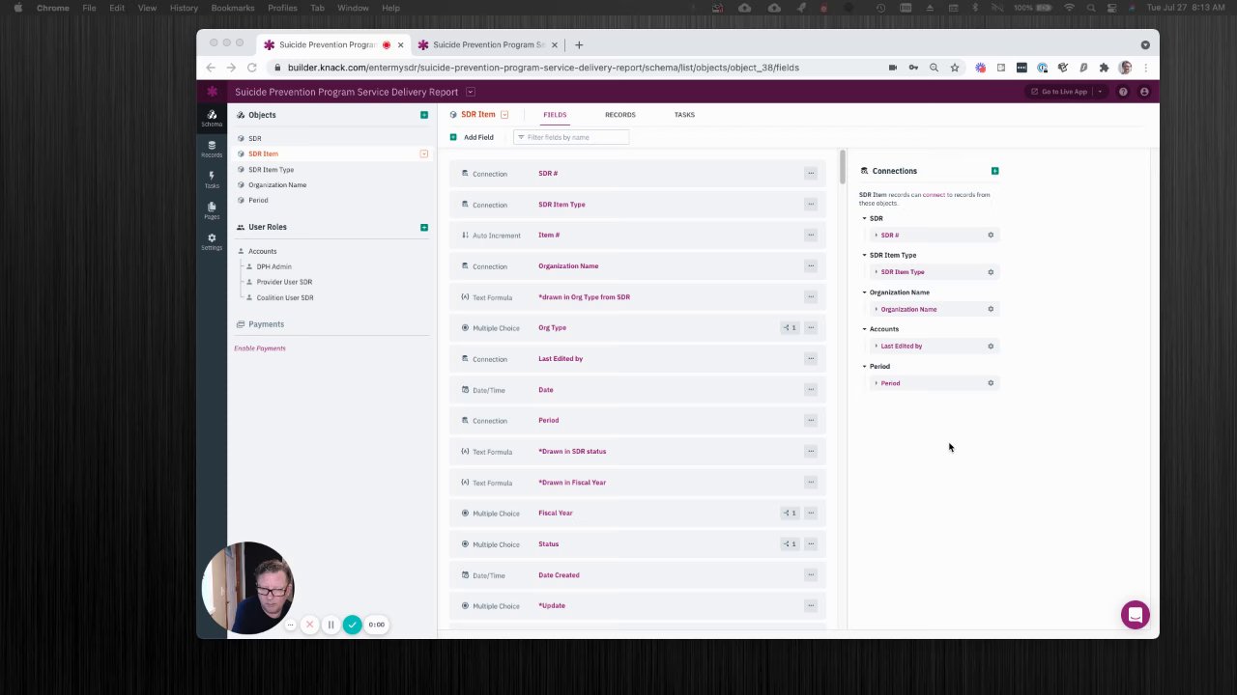Click the rules badge on the Fiscal Year field
Viewport: 1237px width, 695px height.
click(790, 514)
